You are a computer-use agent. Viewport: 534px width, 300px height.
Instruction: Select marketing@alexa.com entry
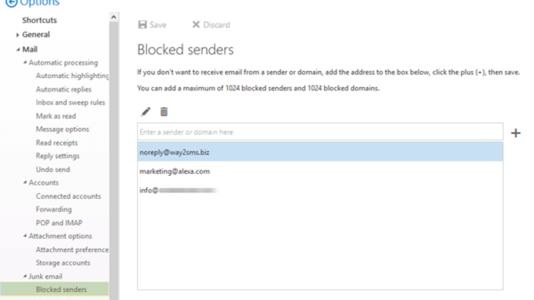click(x=174, y=172)
